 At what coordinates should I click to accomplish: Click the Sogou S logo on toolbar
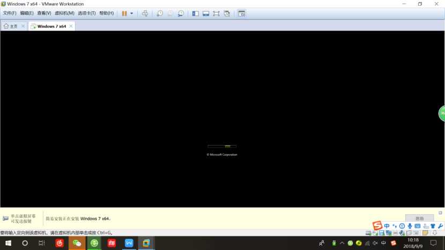tap(377, 225)
